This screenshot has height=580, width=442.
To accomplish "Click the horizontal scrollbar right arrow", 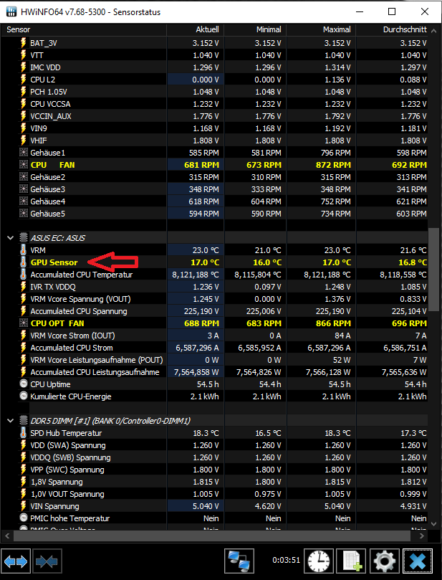I will click(422, 536).
